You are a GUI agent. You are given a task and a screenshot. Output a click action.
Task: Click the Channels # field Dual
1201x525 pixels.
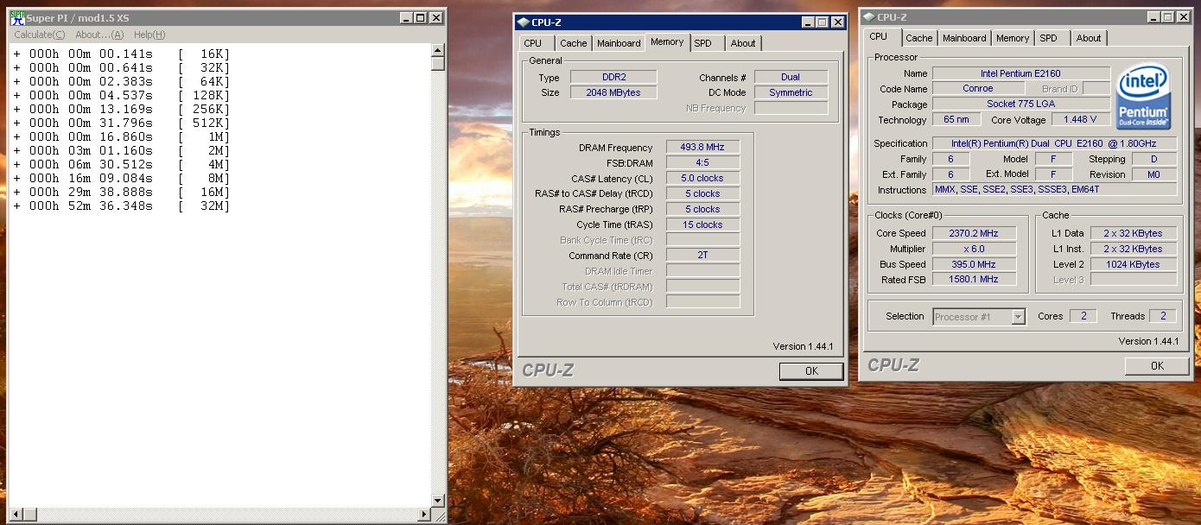point(791,78)
